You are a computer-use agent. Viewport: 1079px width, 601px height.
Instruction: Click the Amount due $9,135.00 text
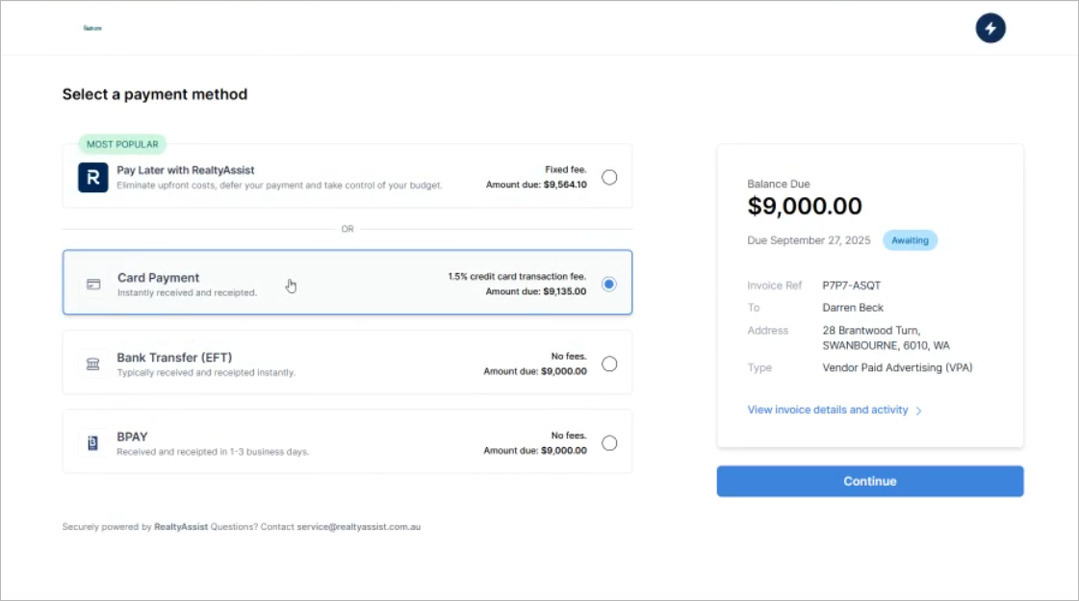tap(536, 291)
